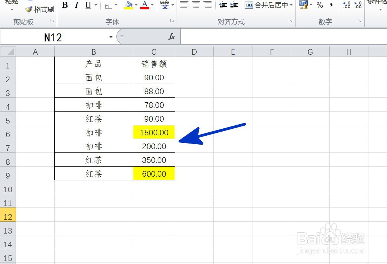Select yellow cell containing 600.00

(x=154, y=174)
